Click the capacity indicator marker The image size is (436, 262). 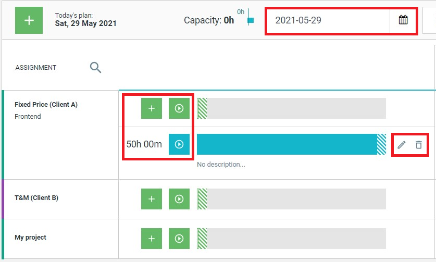[x=251, y=20]
